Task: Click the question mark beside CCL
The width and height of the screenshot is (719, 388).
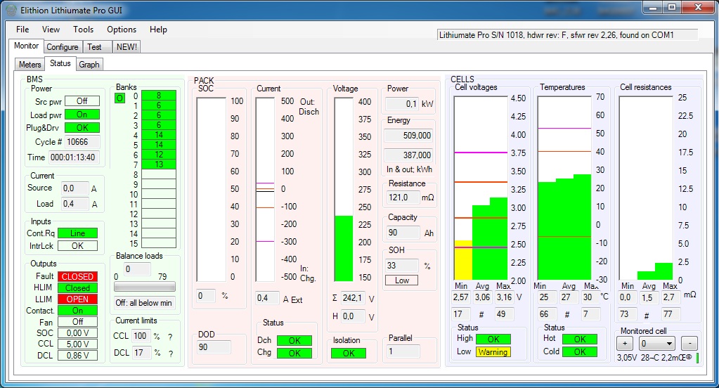Action: tap(169, 336)
